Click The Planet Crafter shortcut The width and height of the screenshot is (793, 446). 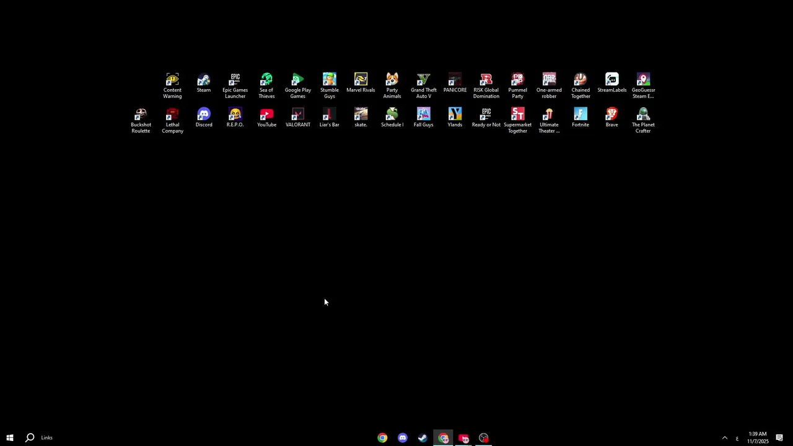(643, 120)
